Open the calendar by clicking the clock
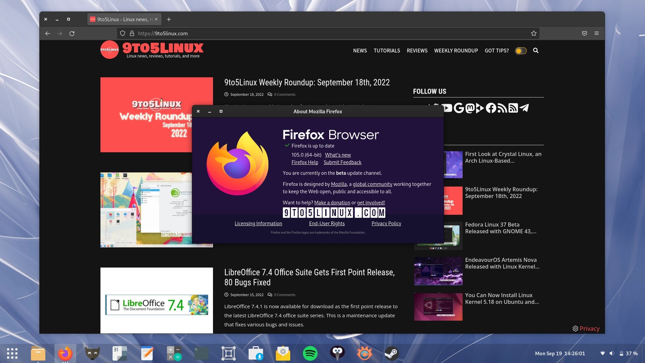The height and width of the screenshot is (363, 645). click(x=561, y=353)
